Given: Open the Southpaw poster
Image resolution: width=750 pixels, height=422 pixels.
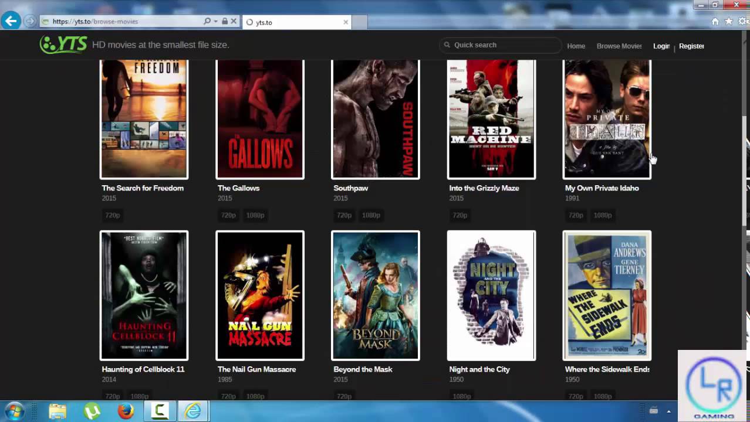Looking at the screenshot, I should pyautogui.click(x=376, y=119).
